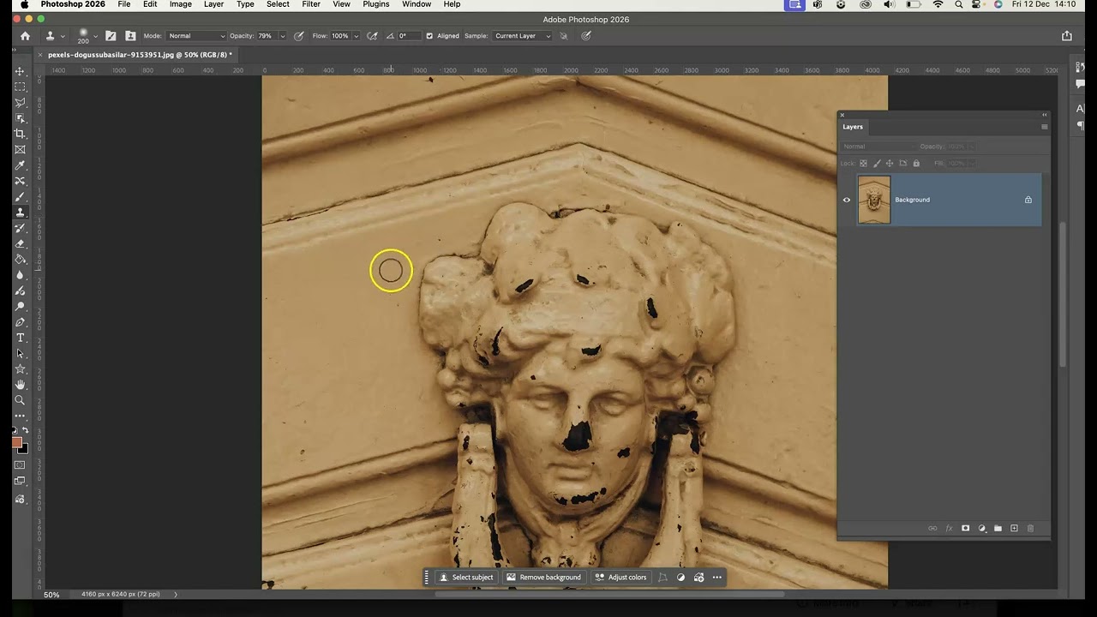Swap foreground and background colors
The image size is (1097, 617).
click(26, 430)
